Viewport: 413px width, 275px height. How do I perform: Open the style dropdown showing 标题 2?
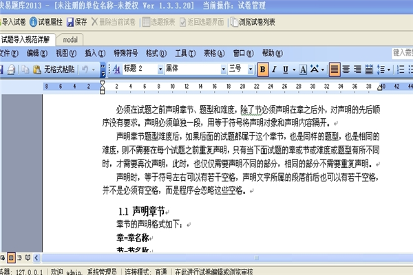pos(160,69)
